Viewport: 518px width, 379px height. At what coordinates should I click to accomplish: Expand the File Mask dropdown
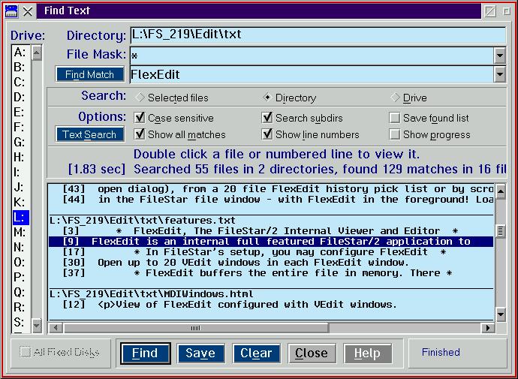click(x=500, y=56)
